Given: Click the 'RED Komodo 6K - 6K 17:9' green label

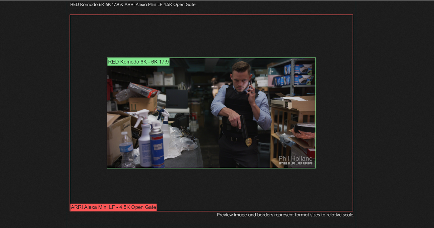Looking at the screenshot, I should coord(138,62).
